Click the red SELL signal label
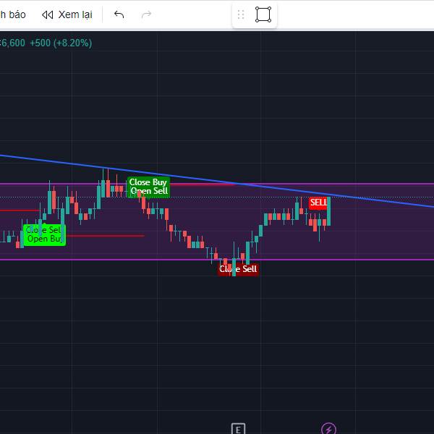Viewport: 434px width, 434px height. point(318,203)
